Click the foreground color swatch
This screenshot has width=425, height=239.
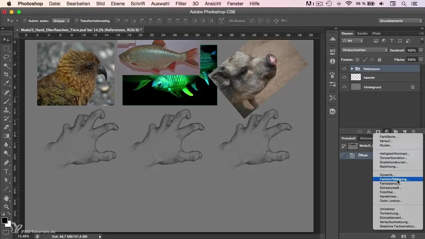[x=4, y=220]
